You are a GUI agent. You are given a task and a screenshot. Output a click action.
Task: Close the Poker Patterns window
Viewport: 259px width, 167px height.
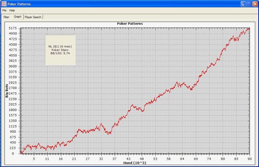255,4
